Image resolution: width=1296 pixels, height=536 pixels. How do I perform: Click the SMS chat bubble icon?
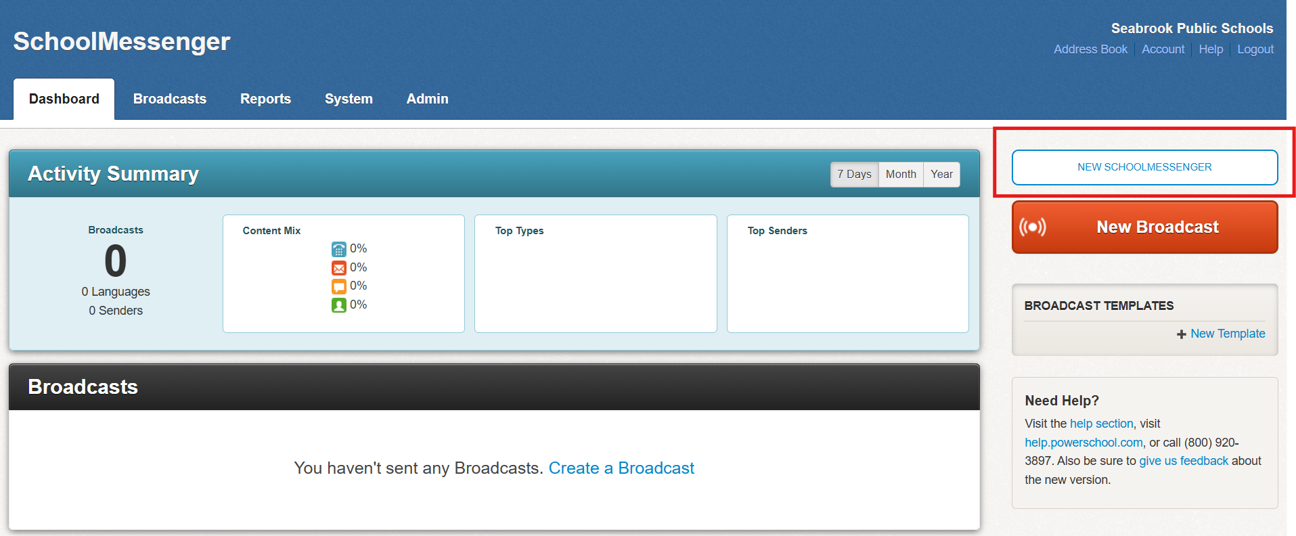[x=338, y=286]
